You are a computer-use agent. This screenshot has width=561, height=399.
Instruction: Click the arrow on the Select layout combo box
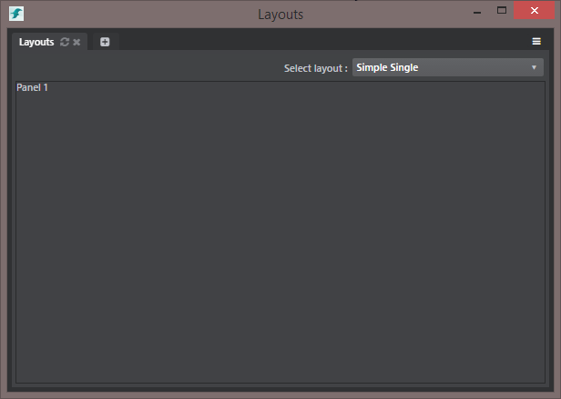(534, 67)
